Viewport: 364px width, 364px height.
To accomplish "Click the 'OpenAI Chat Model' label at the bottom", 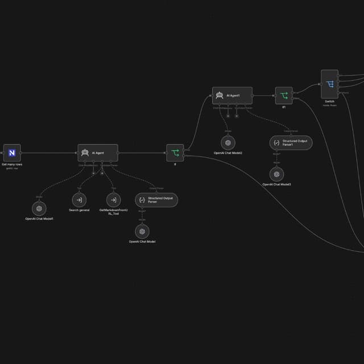I will click(x=142, y=241).
